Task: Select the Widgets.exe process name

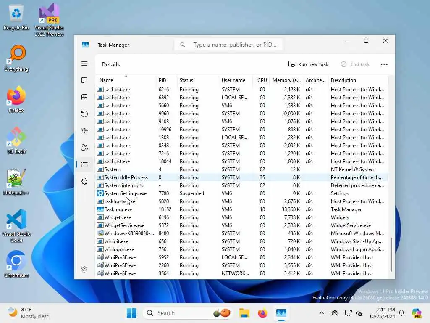Action: [x=118, y=217]
